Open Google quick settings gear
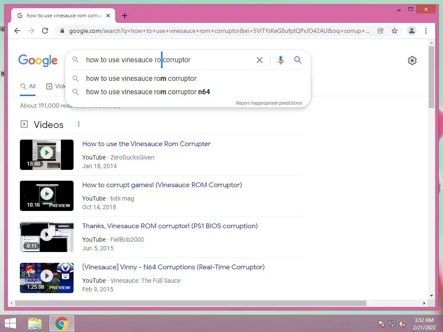 click(x=412, y=61)
